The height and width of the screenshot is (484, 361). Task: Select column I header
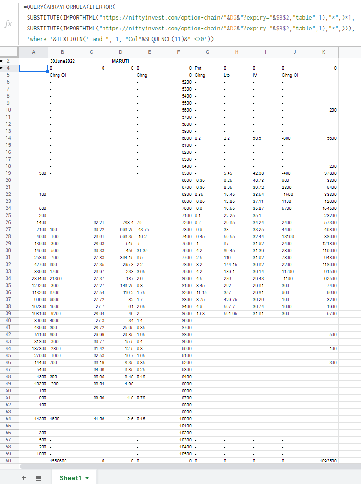266,52
